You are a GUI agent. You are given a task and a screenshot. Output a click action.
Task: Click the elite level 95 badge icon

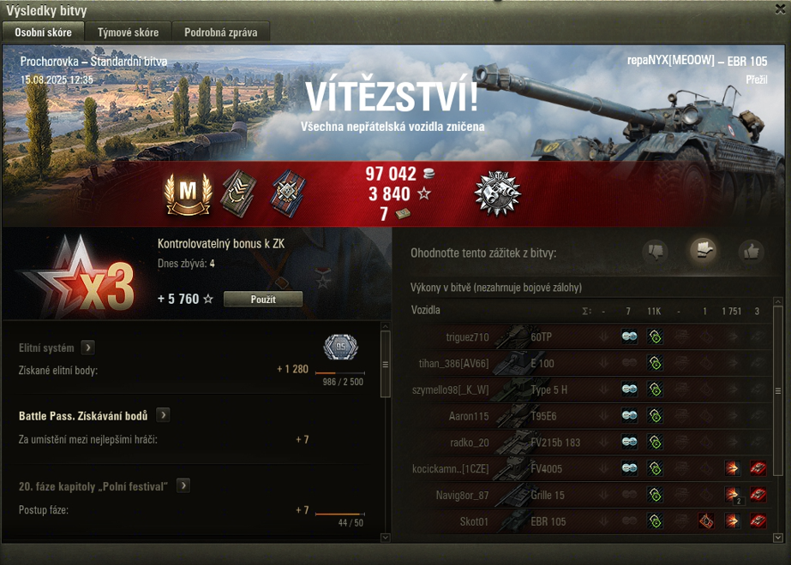(x=340, y=347)
